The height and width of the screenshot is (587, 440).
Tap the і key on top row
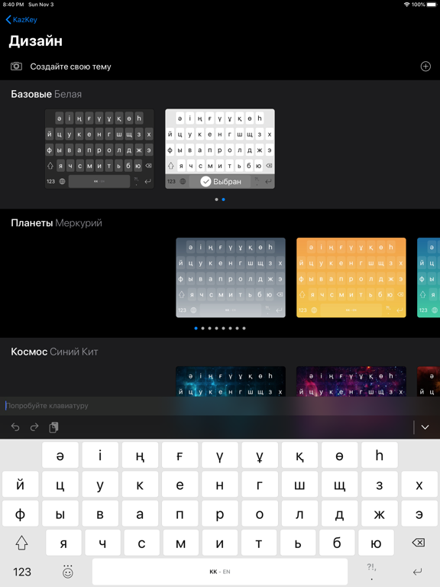click(100, 455)
